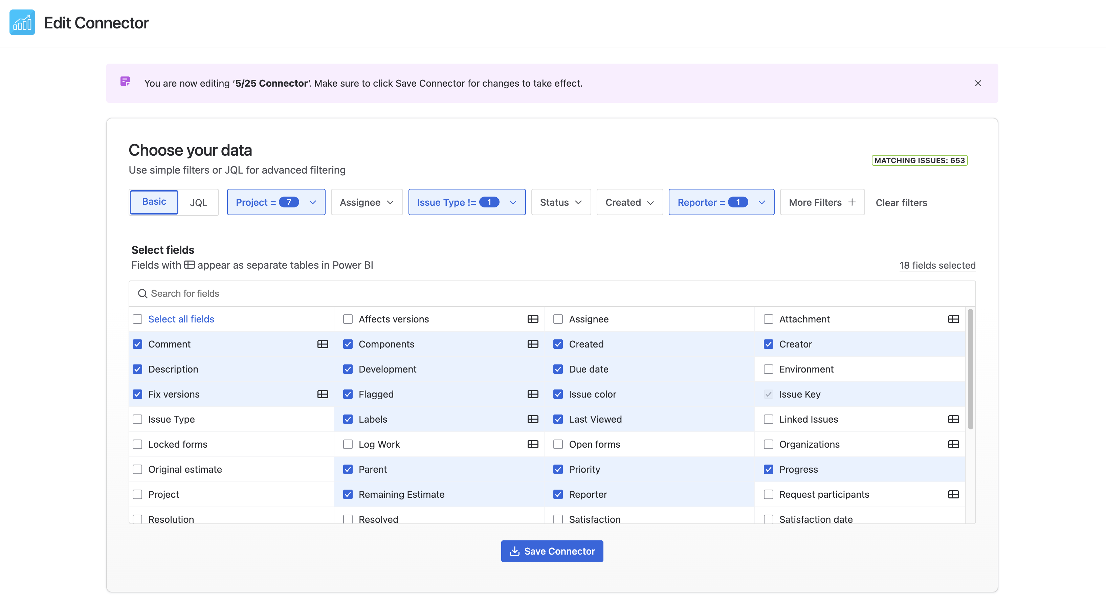Check the Original estimate checkbox
This screenshot has height=605, width=1106.
coord(137,469)
